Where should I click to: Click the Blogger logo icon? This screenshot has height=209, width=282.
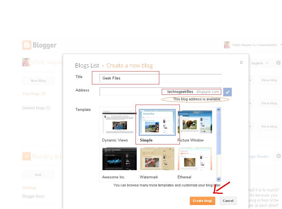[27, 45]
